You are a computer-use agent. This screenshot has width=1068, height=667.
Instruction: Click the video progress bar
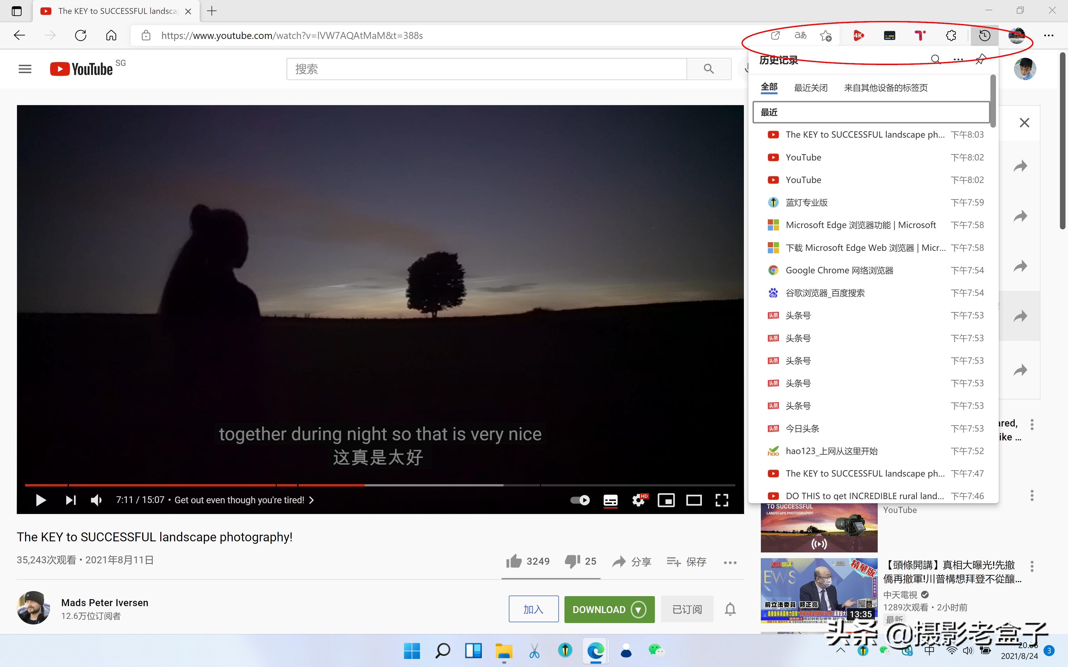379,485
